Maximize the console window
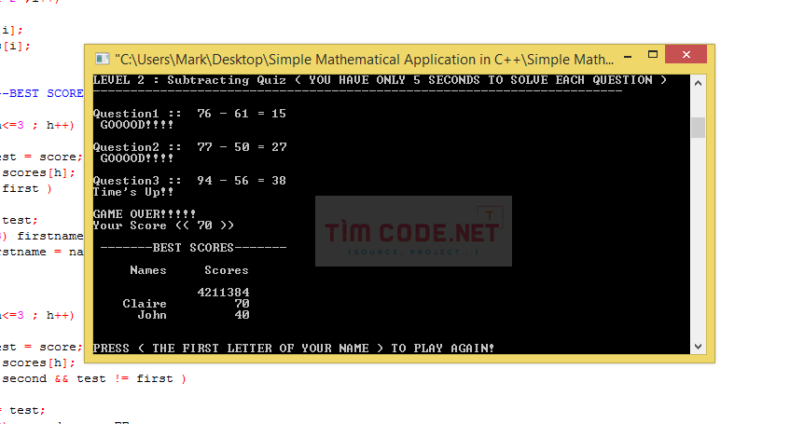 (x=653, y=54)
